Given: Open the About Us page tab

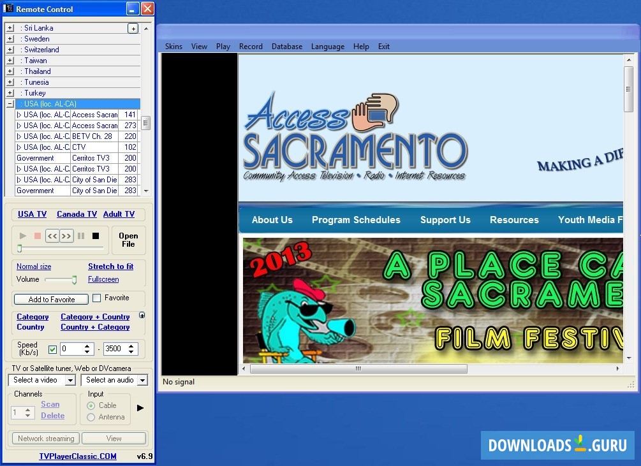Looking at the screenshot, I should coord(272,220).
